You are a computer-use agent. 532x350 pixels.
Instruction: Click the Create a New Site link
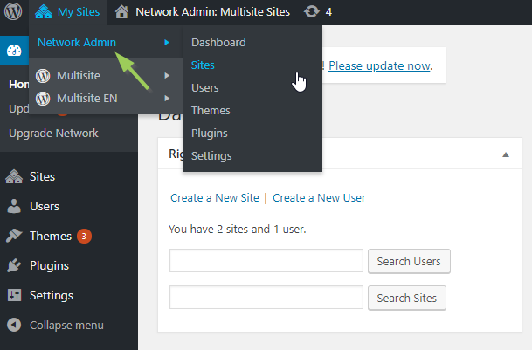coord(215,197)
